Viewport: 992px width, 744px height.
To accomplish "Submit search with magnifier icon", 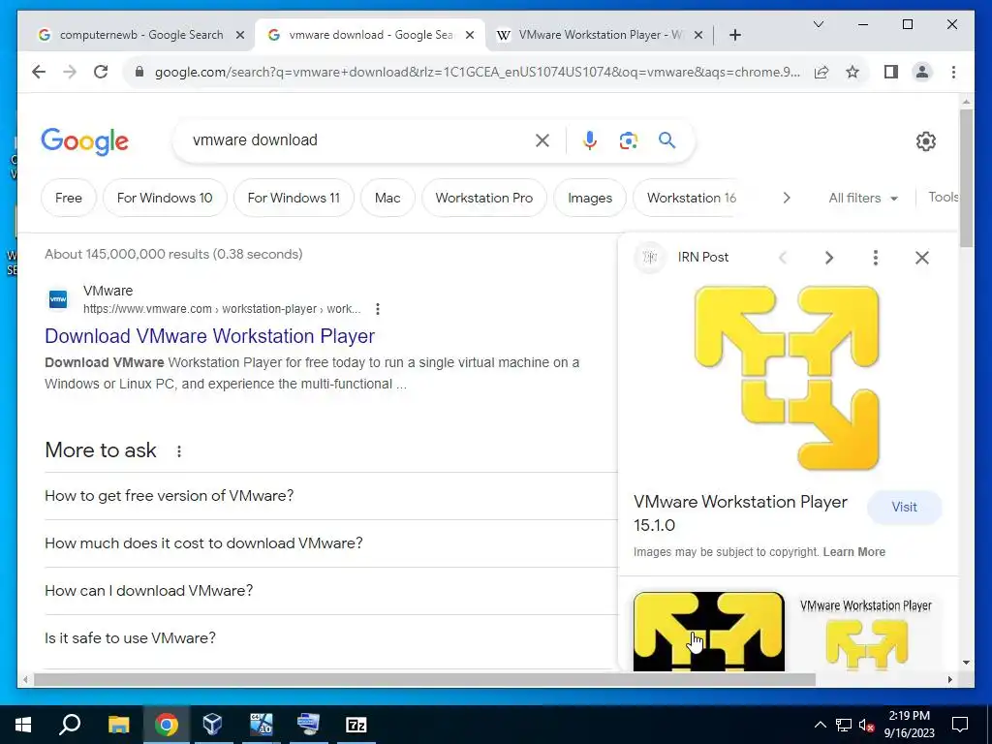I will pyautogui.click(x=666, y=140).
